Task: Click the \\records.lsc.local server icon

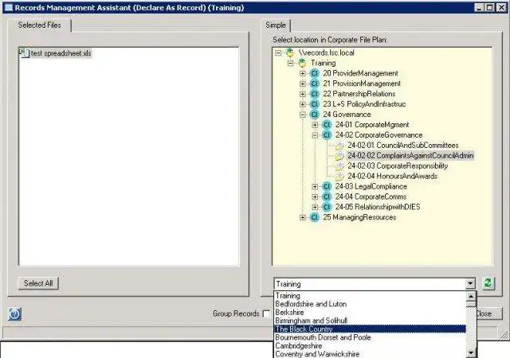Action: click(290, 53)
